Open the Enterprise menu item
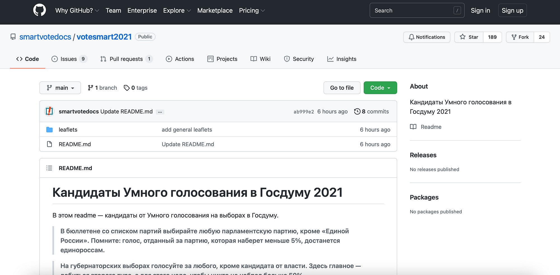Viewport: 560px width, 275px height. point(142,11)
